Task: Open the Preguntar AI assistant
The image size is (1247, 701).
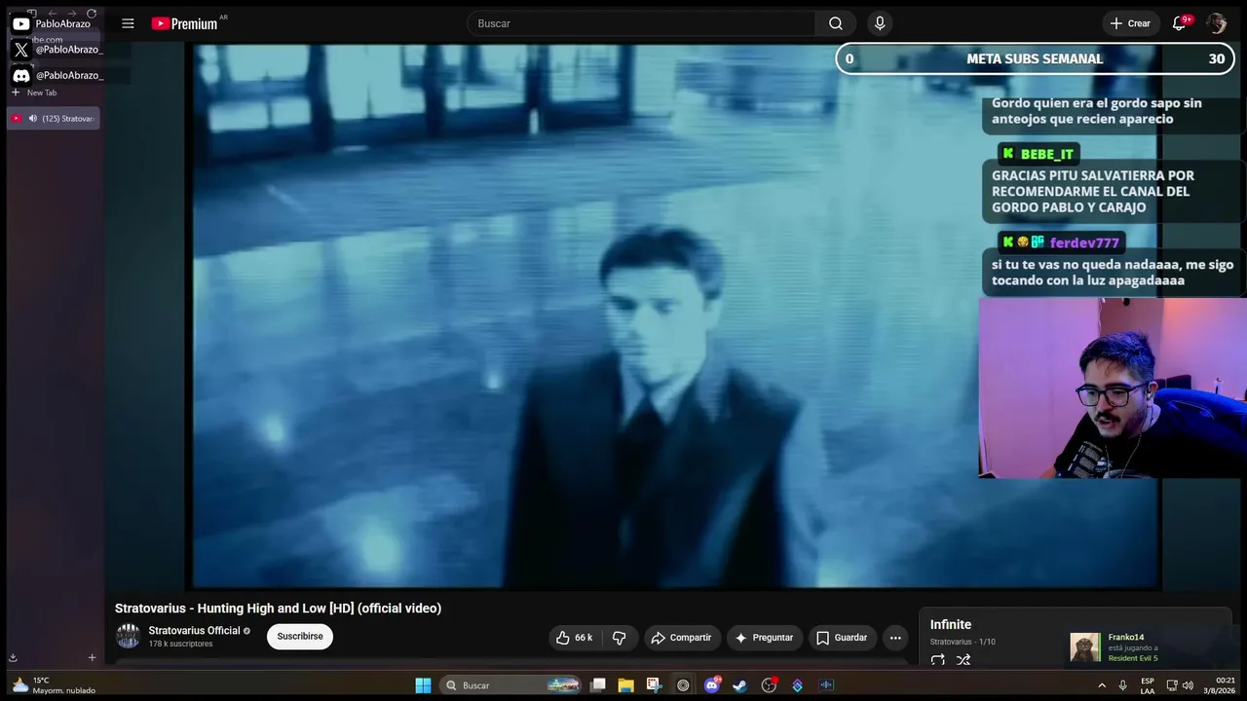Action: point(765,638)
